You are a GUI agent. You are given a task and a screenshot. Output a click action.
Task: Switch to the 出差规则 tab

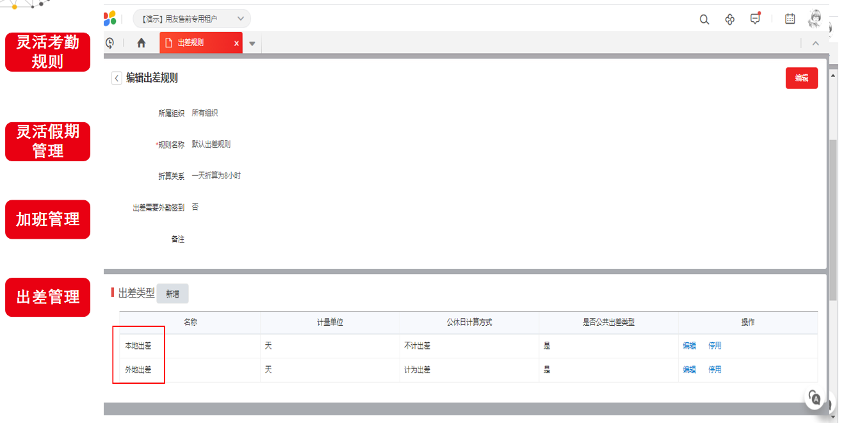[190, 43]
